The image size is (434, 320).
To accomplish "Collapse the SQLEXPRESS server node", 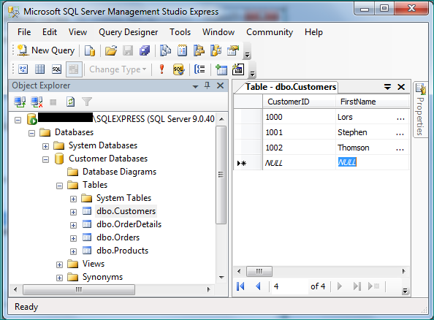I will click(18, 120).
